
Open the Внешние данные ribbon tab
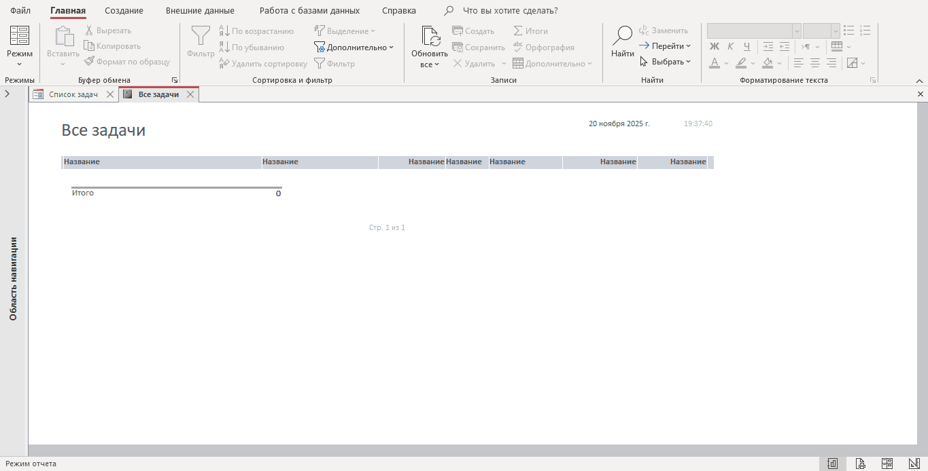pyautogui.click(x=200, y=11)
